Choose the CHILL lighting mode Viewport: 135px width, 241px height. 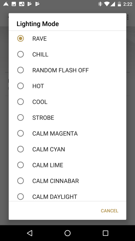(x=67, y=54)
